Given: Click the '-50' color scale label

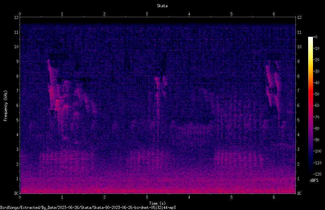Looking at the screenshot, I should click(x=316, y=94).
